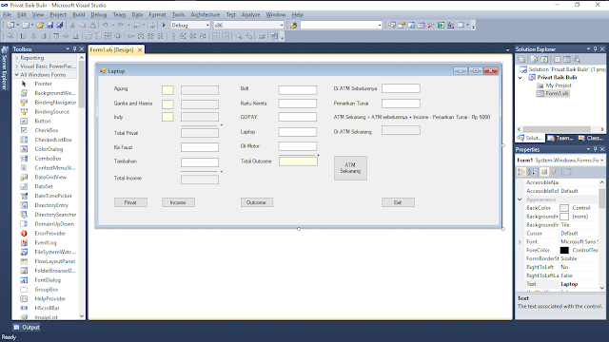Click the Di ATM Sebelumnya text box

click(x=401, y=88)
